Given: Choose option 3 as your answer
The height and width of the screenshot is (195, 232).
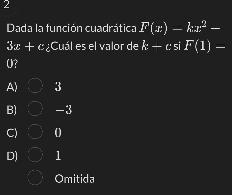Looking at the screenshot, I should [58, 86].
